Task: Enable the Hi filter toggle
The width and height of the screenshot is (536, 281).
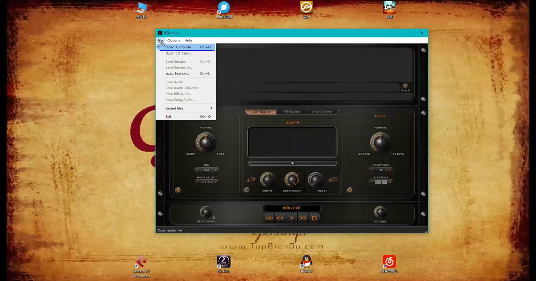Action: tap(330, 180)
